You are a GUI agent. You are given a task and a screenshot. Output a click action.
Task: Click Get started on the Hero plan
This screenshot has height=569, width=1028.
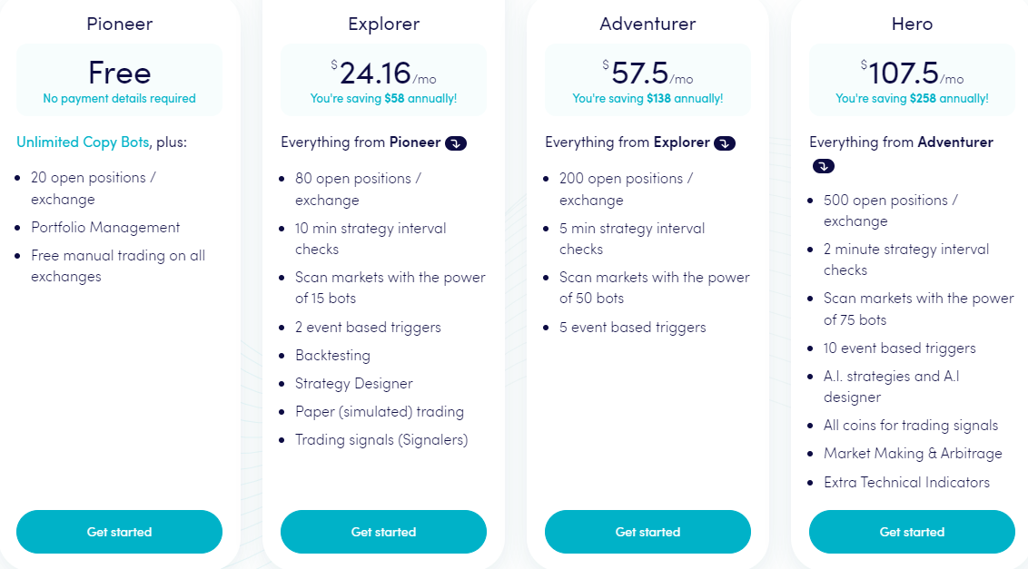click(x=912, y=532)
